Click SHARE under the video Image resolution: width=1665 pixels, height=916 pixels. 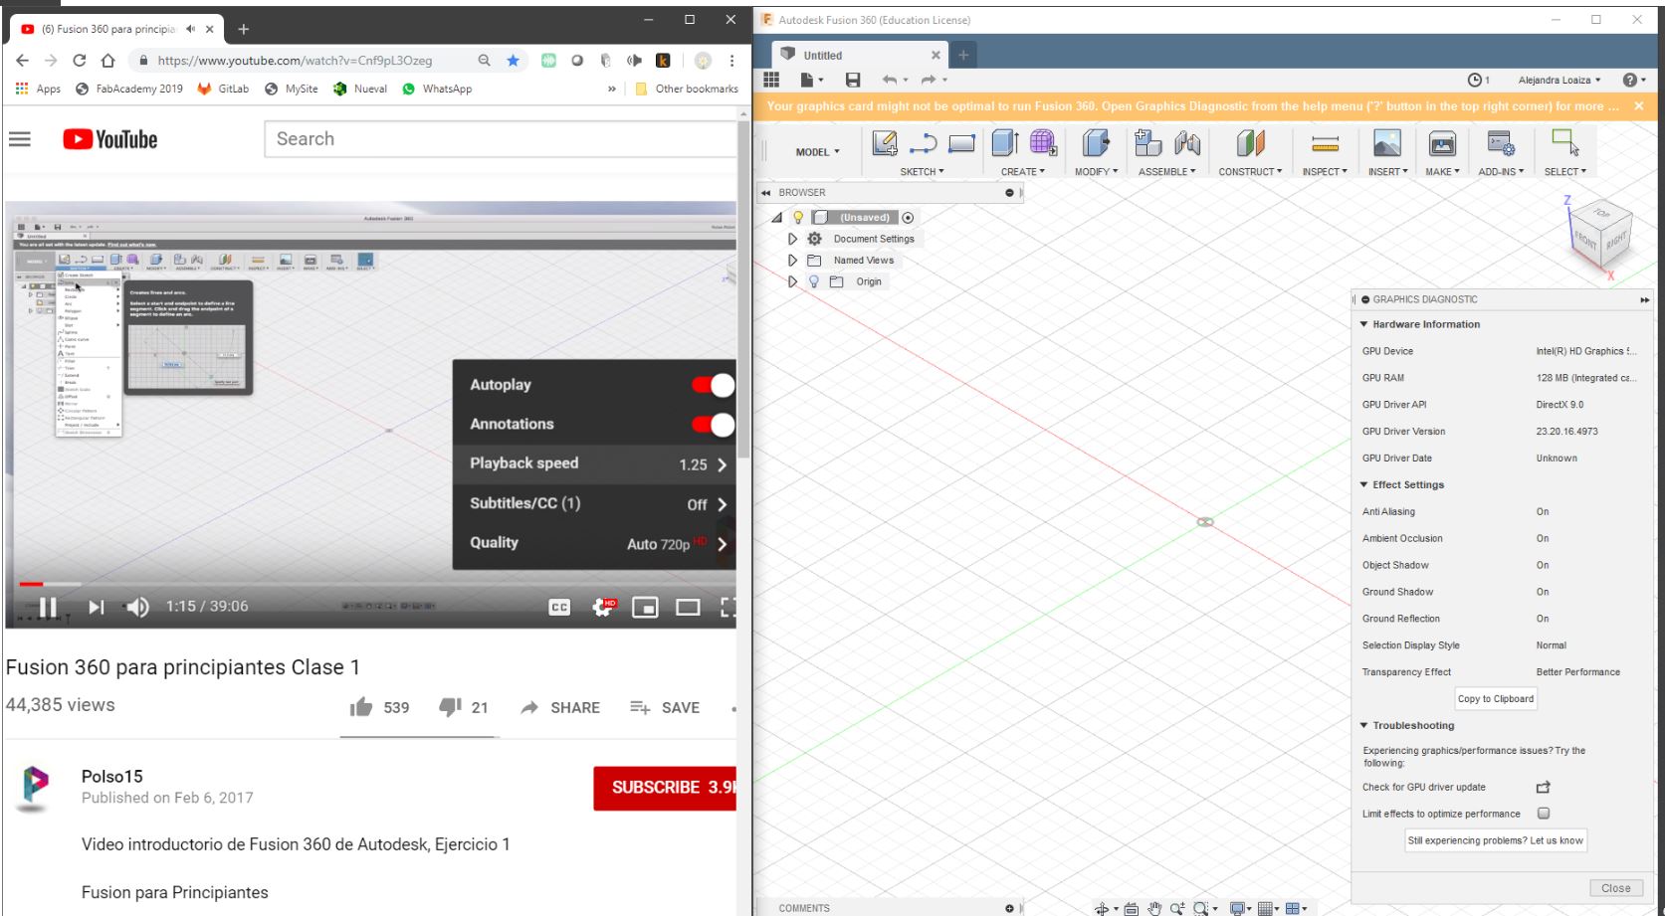tap(560, 708)
